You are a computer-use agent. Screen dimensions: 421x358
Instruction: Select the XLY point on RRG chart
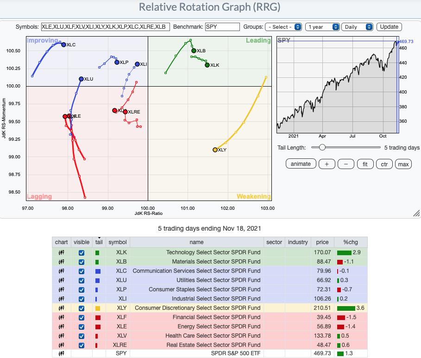pos(215,150)
